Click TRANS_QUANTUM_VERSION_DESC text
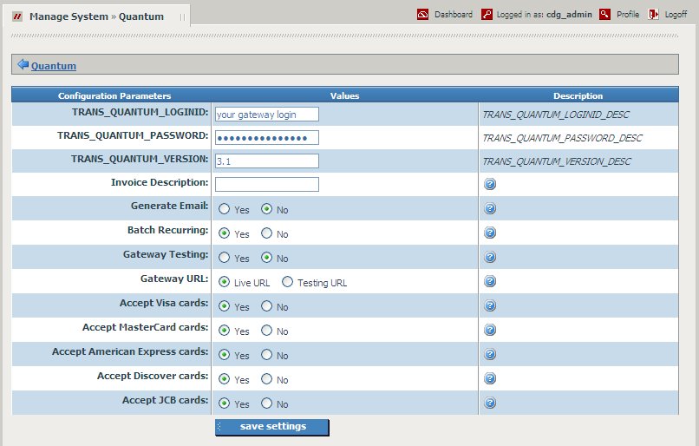This screenshot has height=446, width=699. pos(557,161)
